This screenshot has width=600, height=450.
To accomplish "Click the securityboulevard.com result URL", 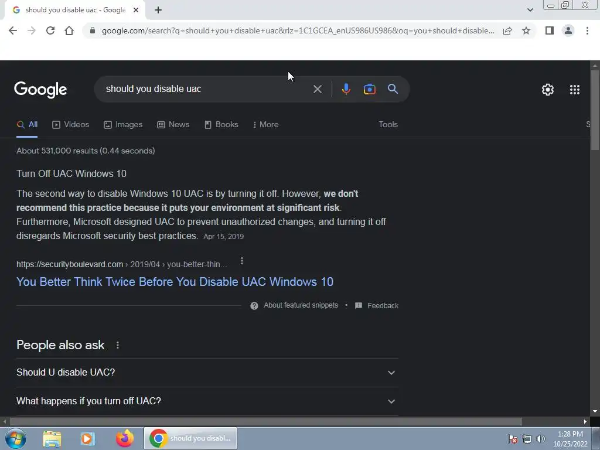I will [x=122, y=264].
